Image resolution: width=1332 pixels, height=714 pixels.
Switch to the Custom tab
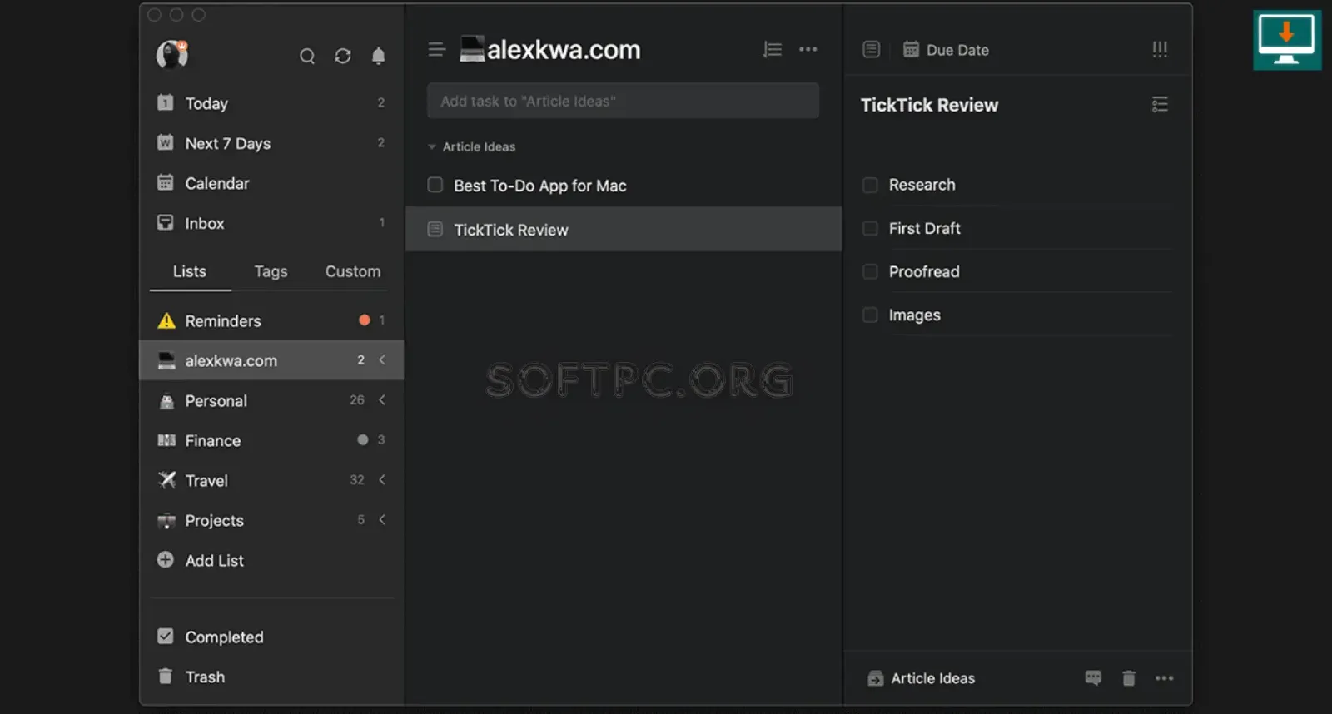[353, 271]
